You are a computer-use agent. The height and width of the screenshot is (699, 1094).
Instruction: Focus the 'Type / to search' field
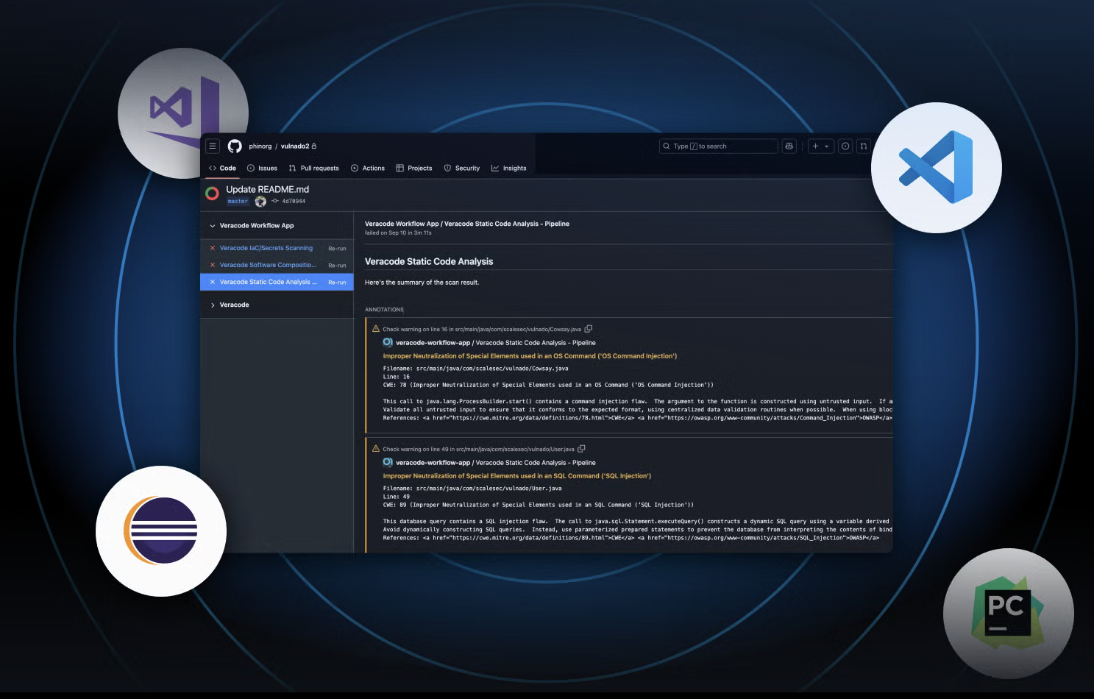[x=718, y=146]
